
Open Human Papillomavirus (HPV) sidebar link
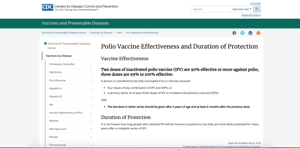pos(66,113)
